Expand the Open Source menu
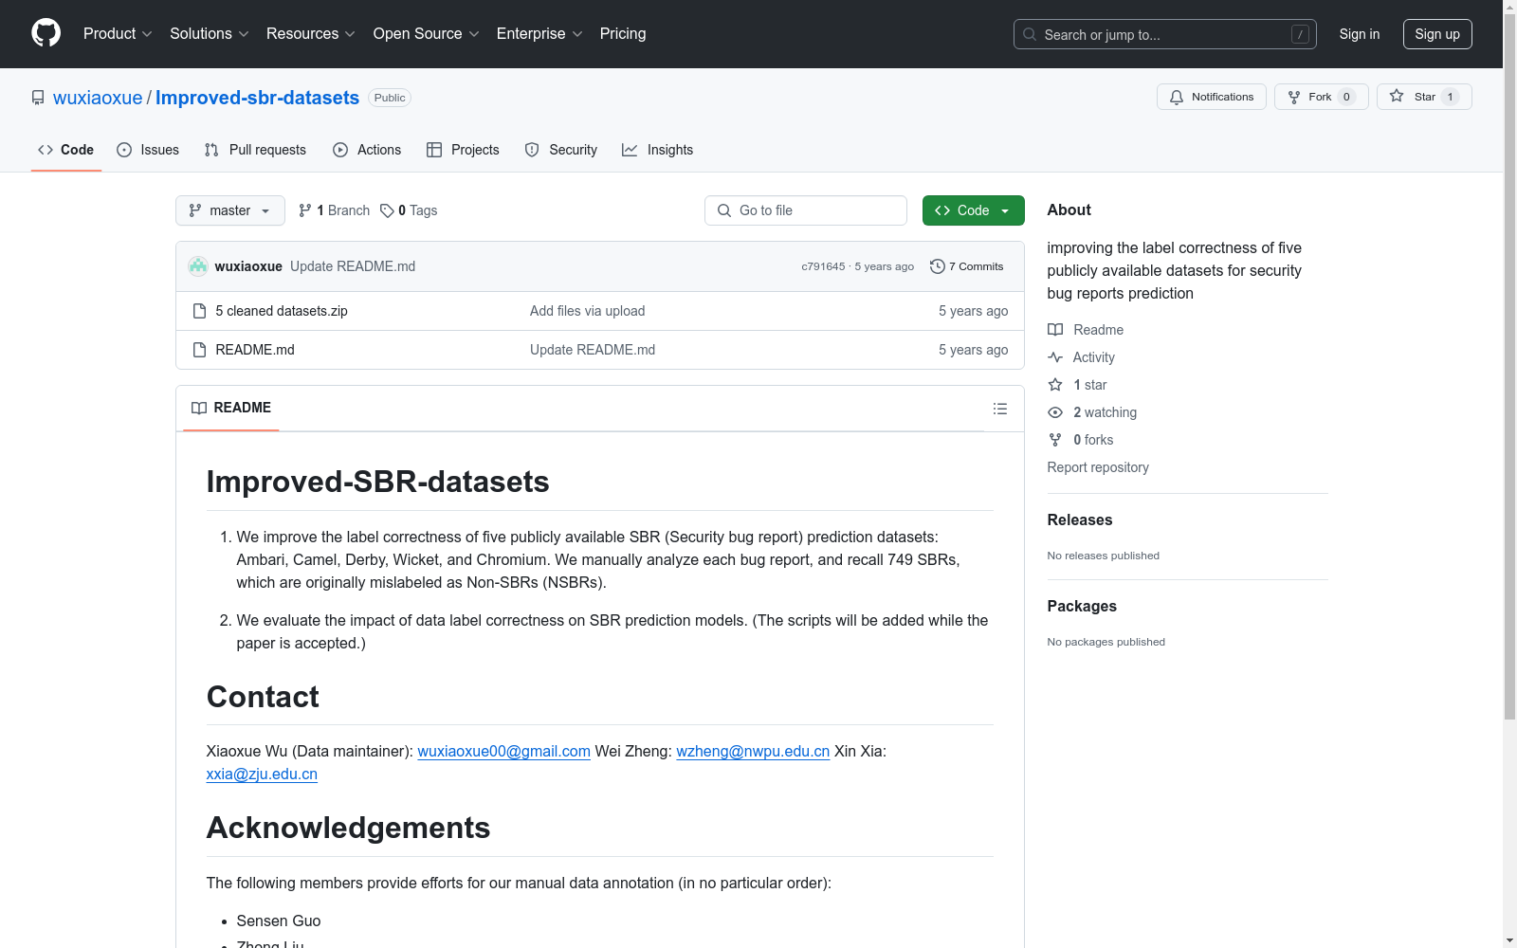The image size is (1517, 948). (427, 34)
